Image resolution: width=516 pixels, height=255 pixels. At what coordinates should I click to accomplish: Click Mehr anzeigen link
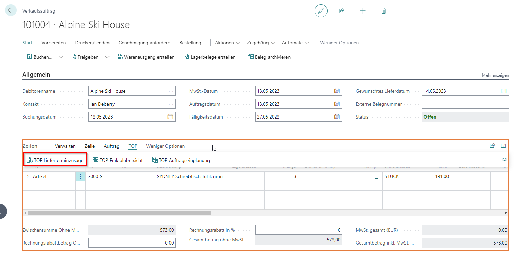pyautogui.click(x=495, y=75)
